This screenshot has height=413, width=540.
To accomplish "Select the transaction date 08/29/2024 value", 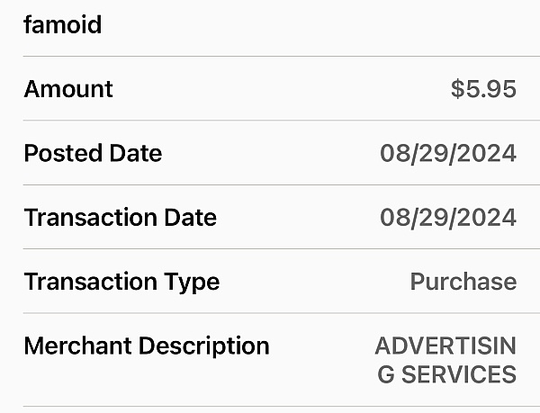I will click(x=448, y=218).
